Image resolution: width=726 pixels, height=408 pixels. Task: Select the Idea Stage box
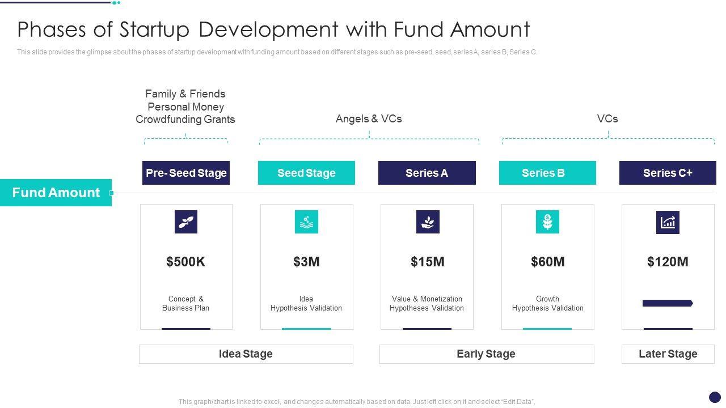coord(246,354)
